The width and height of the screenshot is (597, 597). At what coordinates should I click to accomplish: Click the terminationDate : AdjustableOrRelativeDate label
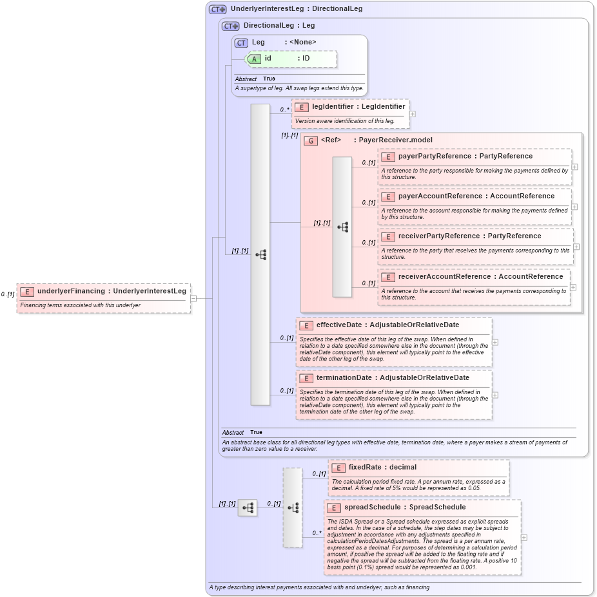(x=393, y=377)
